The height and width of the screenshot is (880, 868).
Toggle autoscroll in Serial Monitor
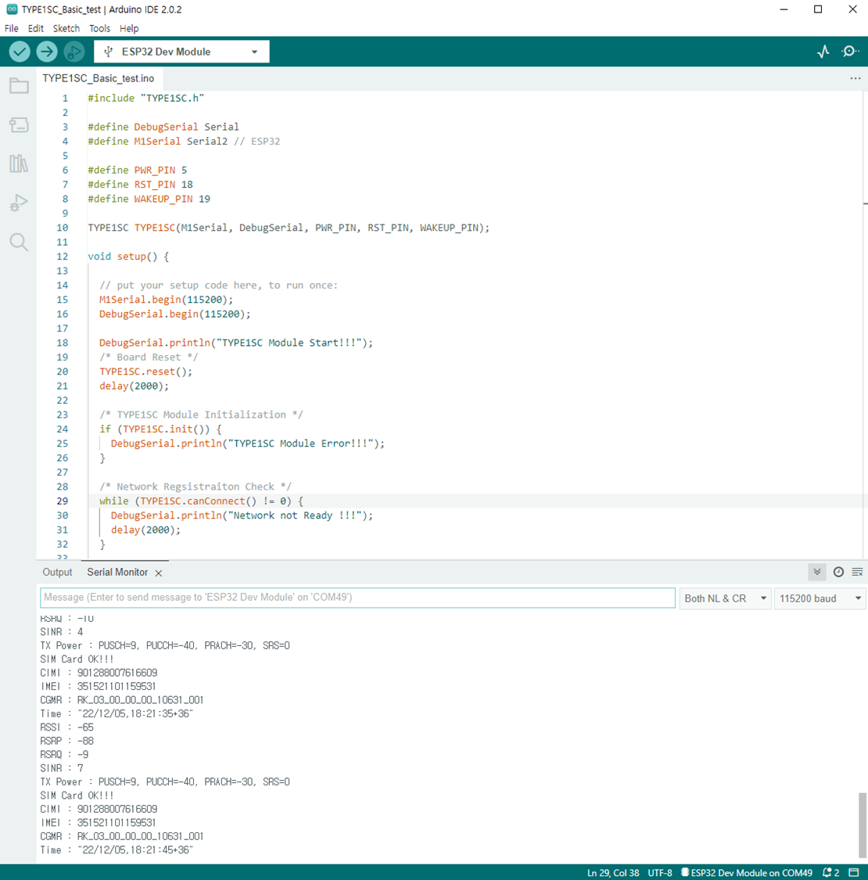click(817, 572)
